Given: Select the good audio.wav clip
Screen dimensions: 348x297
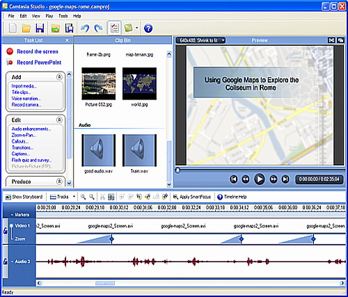Looking at the screenshot, I should pos(99,150).
